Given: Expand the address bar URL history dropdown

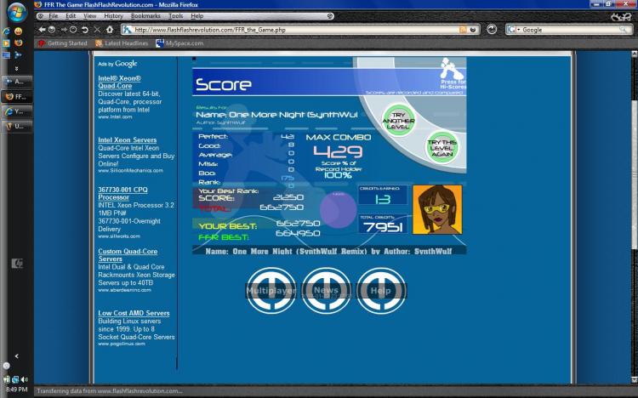Looking at the screenshot, I should pos(473,30).
